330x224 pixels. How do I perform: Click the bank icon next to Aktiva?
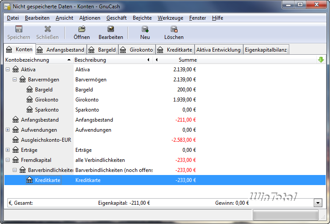pyautogui.click(x=16, y=69)
